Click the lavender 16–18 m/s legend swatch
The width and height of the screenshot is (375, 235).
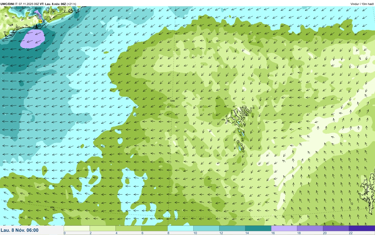coord(284,228)
